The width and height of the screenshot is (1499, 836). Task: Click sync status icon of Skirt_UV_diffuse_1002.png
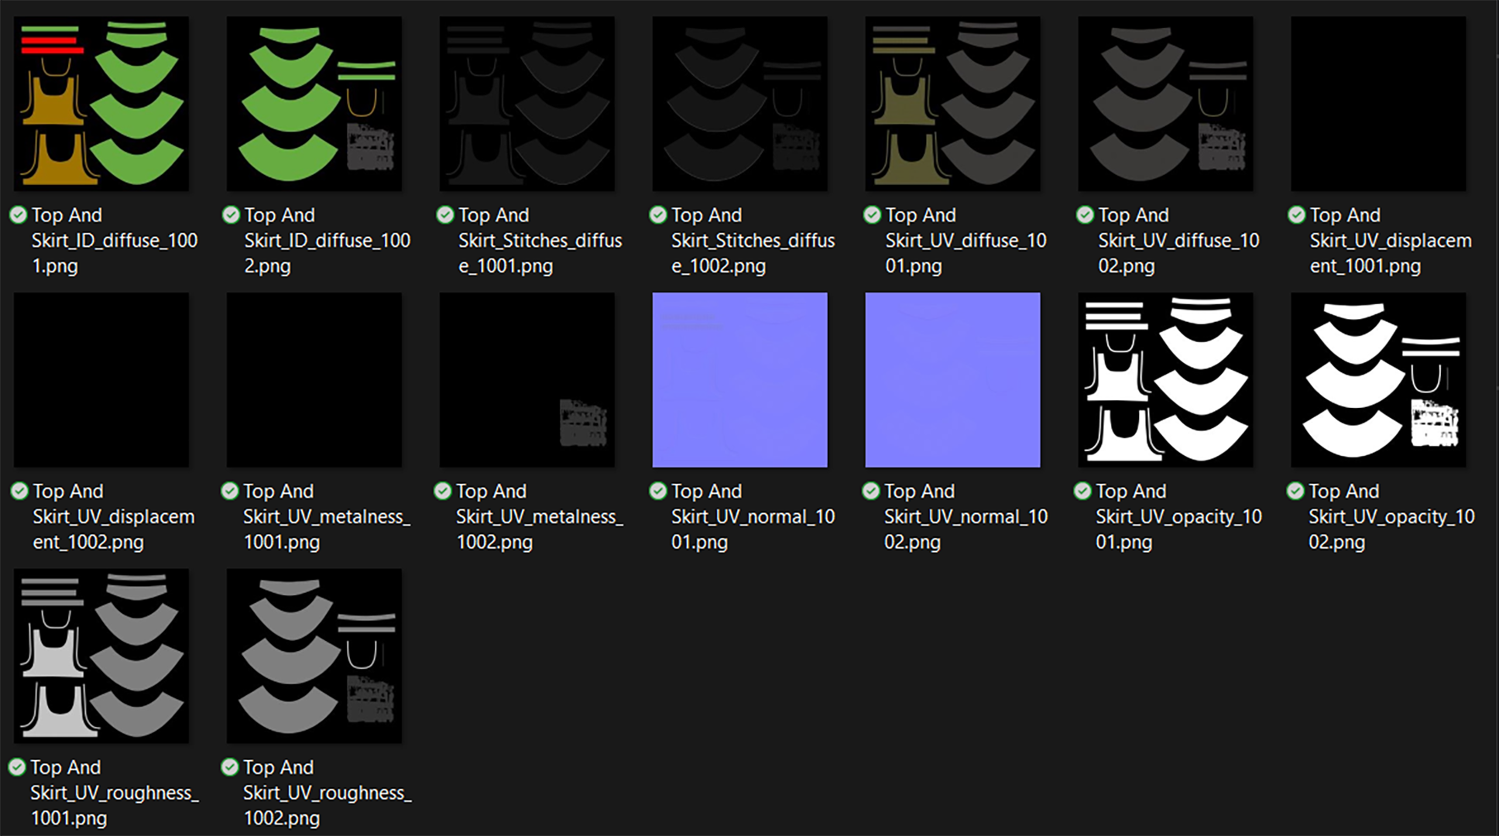(1086, 214)
